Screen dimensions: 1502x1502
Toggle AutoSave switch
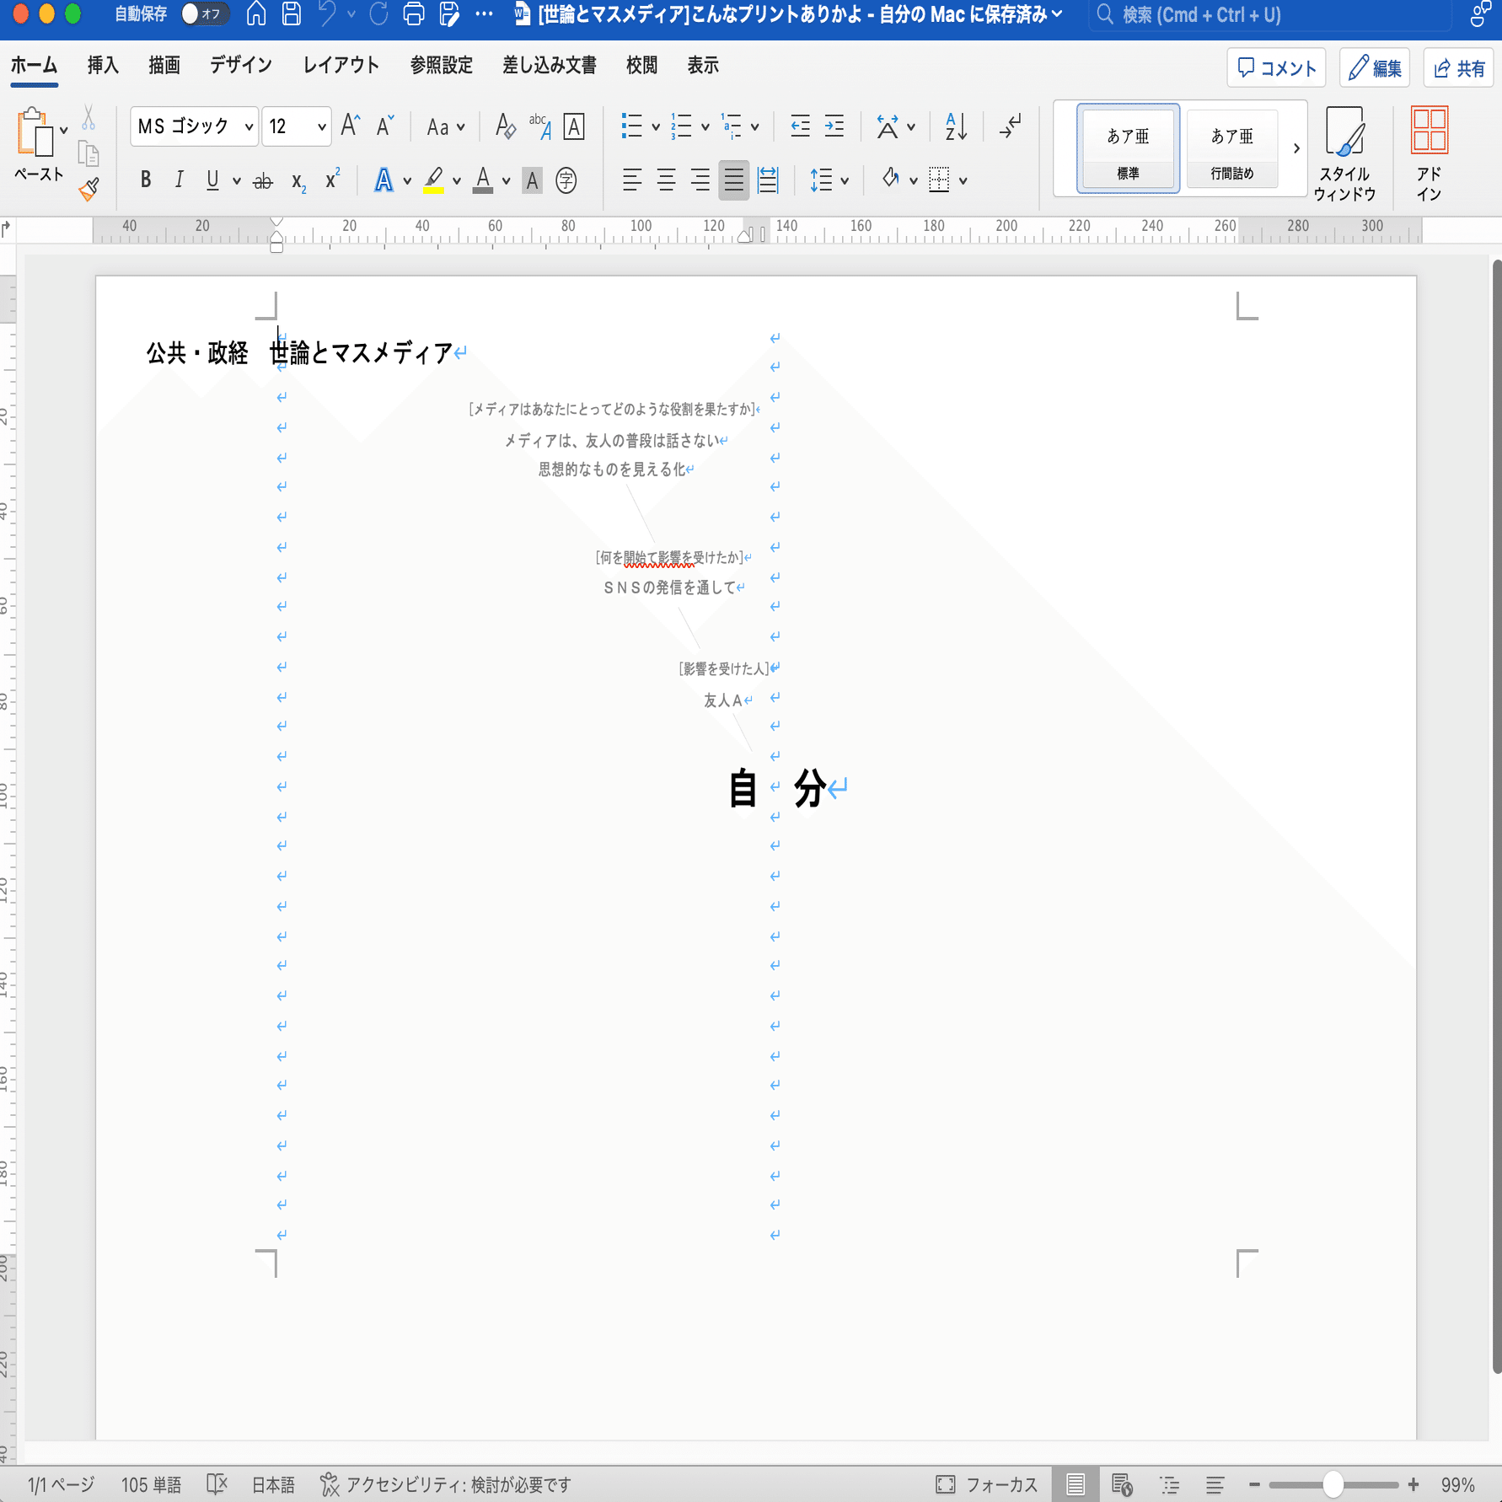[x=205, y=13]
